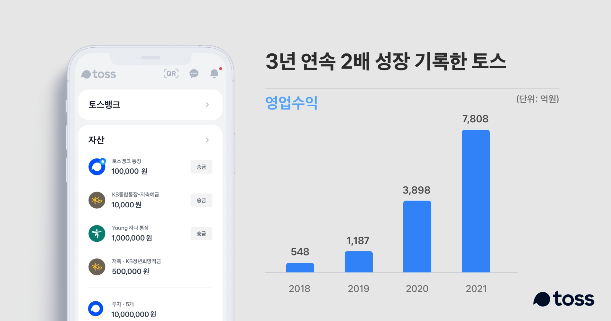Select the 토스뱅크 통장 account icon
This screenshot has width=611, height=321.
coord(96,166)
